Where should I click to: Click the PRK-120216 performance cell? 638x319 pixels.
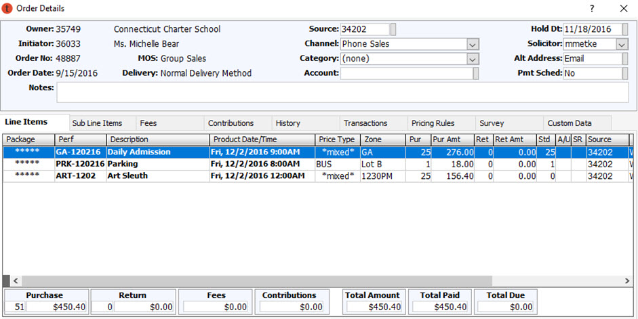coord(81,164)
